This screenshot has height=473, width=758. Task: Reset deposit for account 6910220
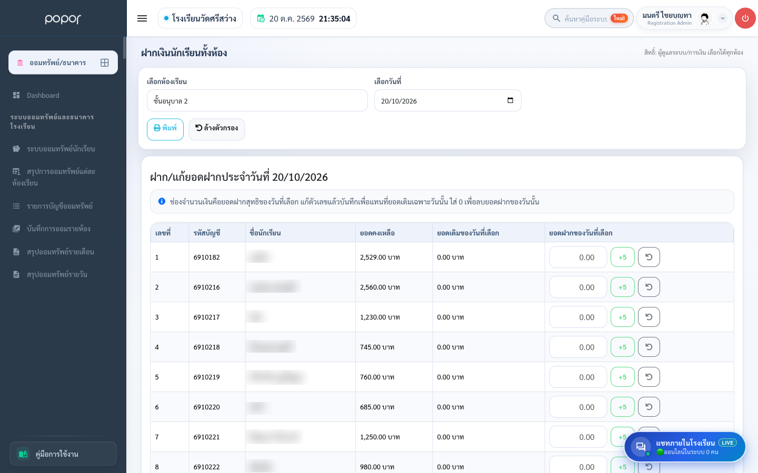[649, 407]
